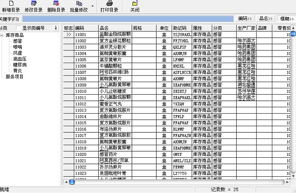Click the horizontal scrollbar thumb
296x193 pixels.
pyautogui.click(x=72, y=182)
